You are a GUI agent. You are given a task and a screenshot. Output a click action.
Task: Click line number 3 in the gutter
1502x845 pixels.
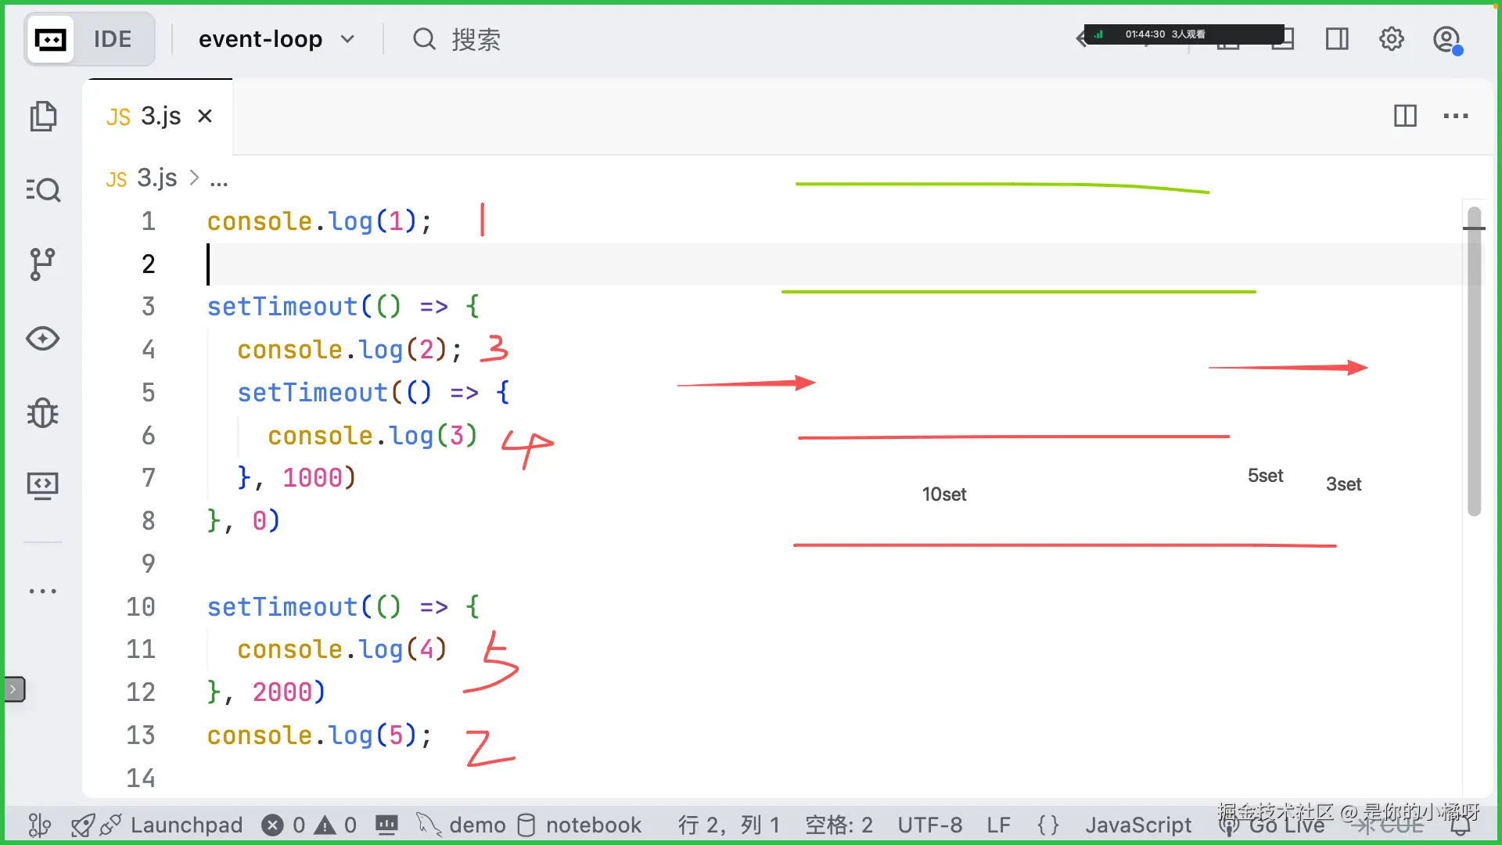point(148,307)
